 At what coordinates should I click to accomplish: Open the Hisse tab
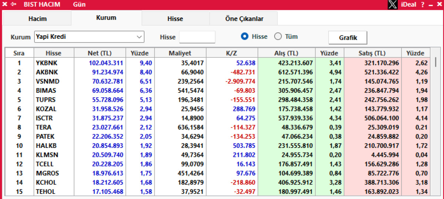coord(175,18)
